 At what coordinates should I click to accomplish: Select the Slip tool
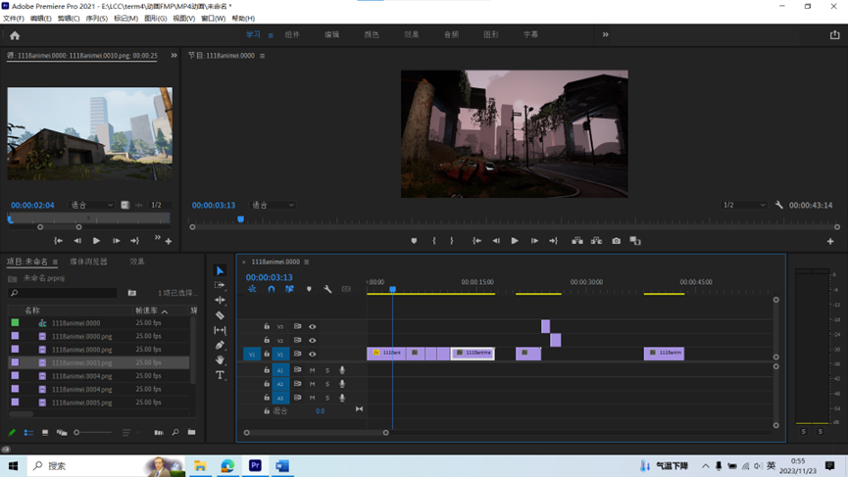220,330
